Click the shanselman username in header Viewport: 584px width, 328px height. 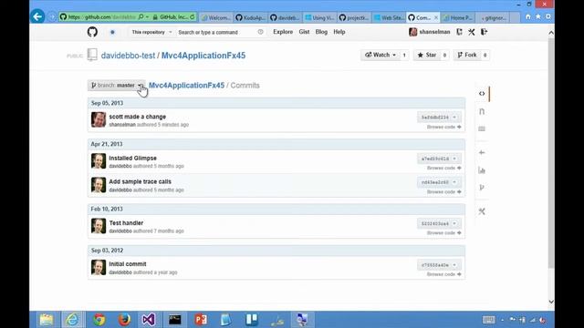pos(434,32)
